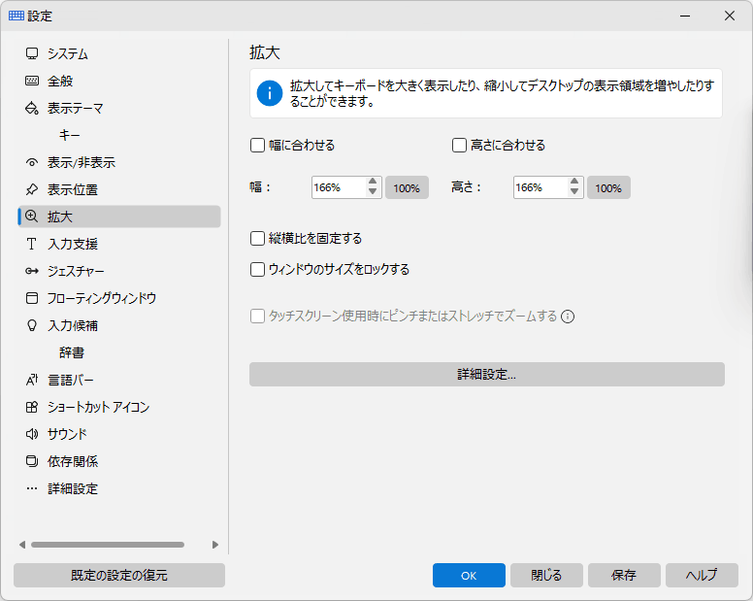Screen dimensions: 753x601
Task: Click the 入力候補 lightbulb icon
Action: coord(32,325)
